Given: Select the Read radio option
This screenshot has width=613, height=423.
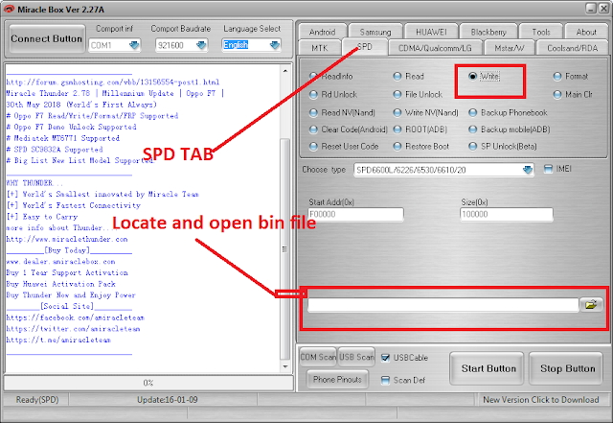Looking at the screenshot, I should point(397,76).
